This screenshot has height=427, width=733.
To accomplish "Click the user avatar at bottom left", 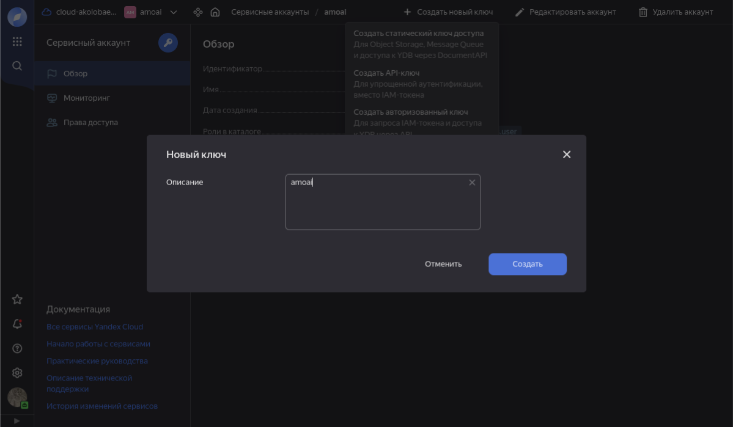I will pyautogui.click(x=17, y=398).
